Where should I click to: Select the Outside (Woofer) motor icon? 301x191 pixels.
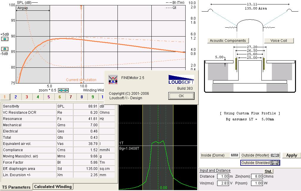tap(275, 155)
